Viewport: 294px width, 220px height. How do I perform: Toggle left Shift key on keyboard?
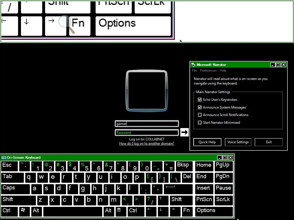coord(18,200)
